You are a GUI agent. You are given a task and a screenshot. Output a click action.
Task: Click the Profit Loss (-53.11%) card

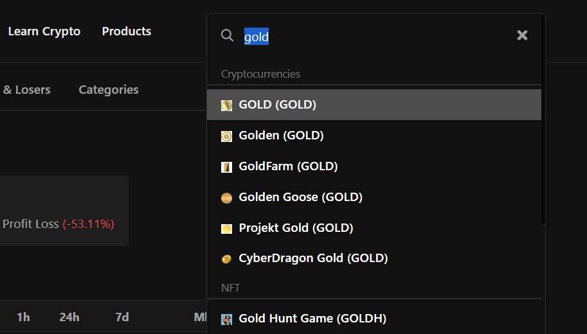pyautogui.click(x=64, y=211)
